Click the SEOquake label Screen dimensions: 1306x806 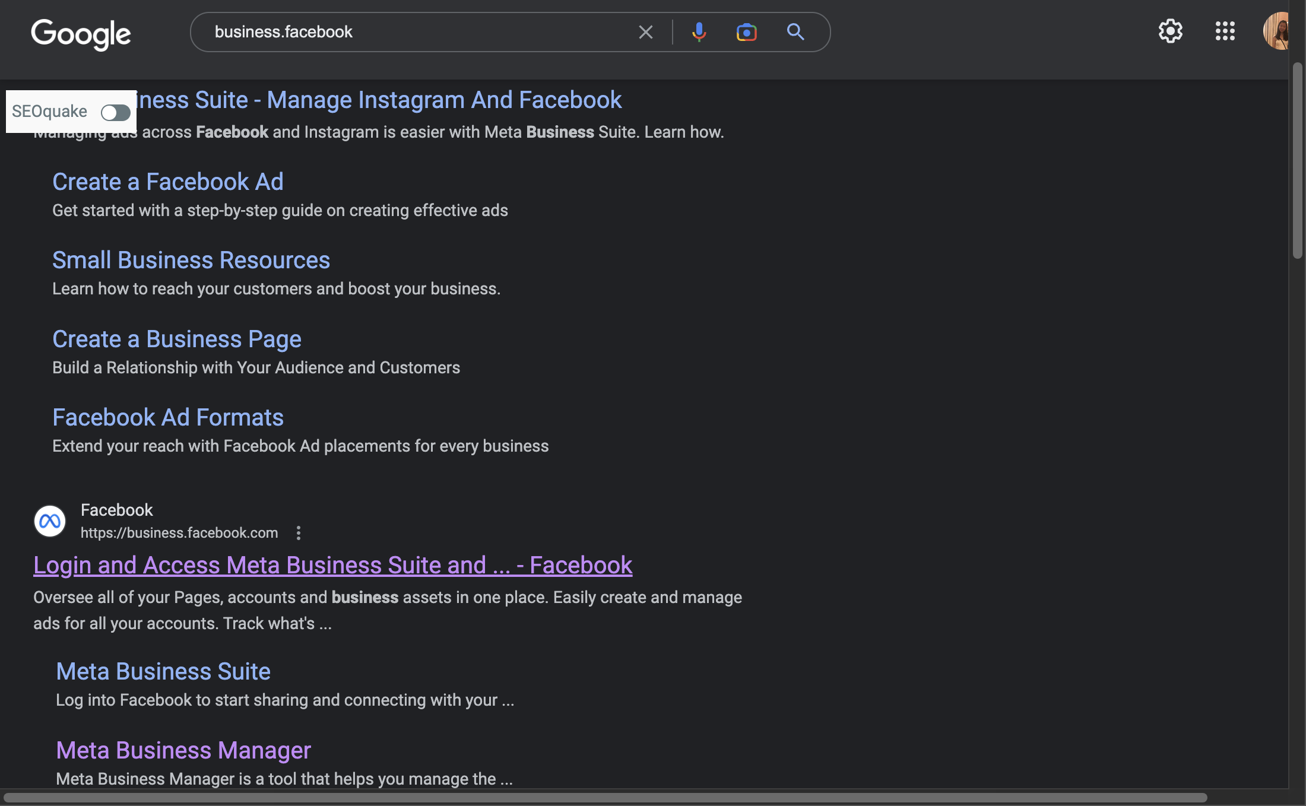[x=49, y=112]
